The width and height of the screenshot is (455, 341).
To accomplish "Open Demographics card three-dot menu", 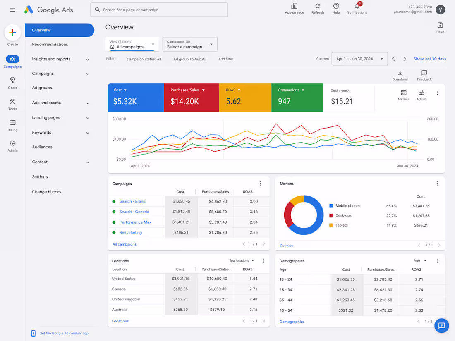I will point(438,261).
